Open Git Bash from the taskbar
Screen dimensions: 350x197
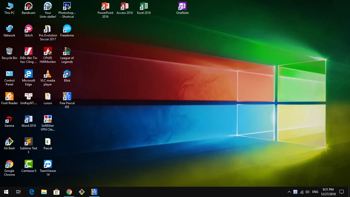(81, 192)
